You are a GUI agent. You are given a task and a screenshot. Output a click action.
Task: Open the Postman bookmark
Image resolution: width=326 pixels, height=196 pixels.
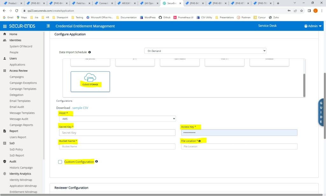tap(244, 17)
